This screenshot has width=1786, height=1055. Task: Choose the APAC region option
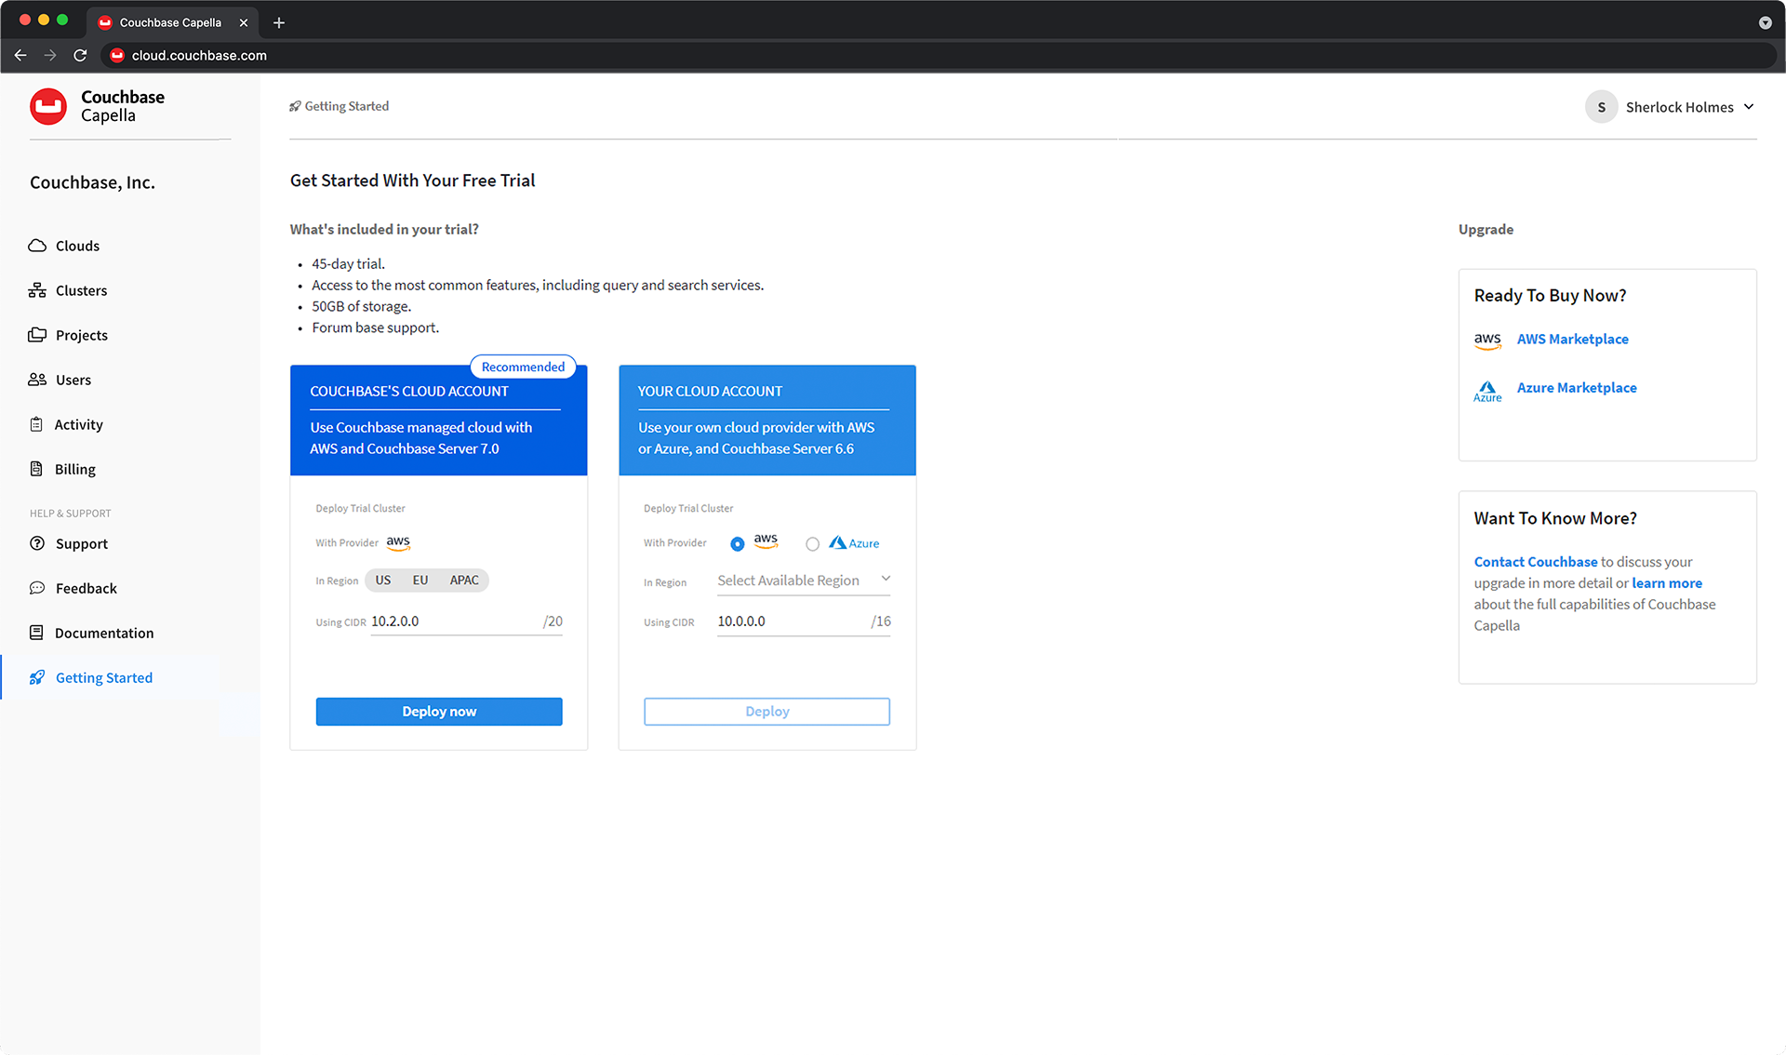(x=464, y=581)
